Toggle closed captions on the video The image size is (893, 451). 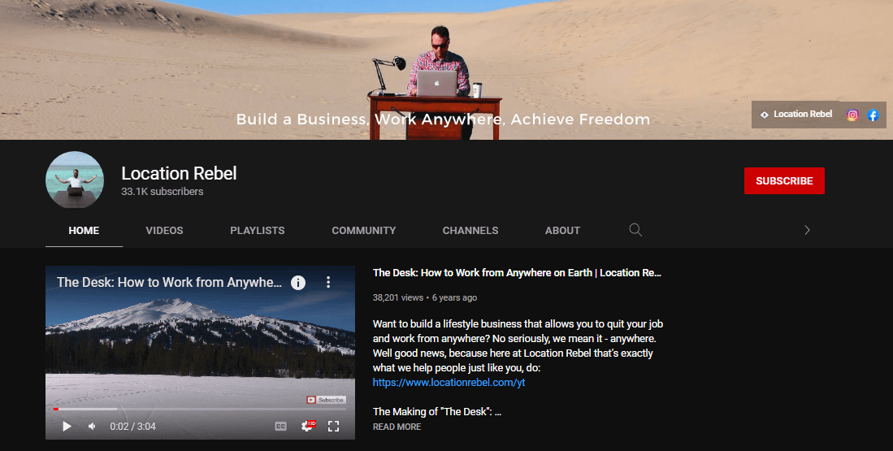tap(281, 426)
